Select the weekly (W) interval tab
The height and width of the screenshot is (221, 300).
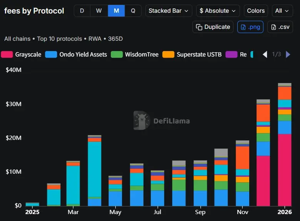click(99, 11)
